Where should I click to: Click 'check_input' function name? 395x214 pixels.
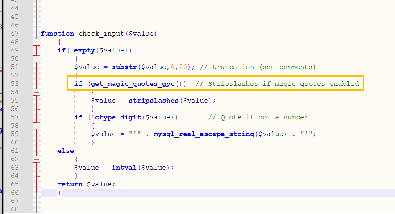[x=101, y=34]
